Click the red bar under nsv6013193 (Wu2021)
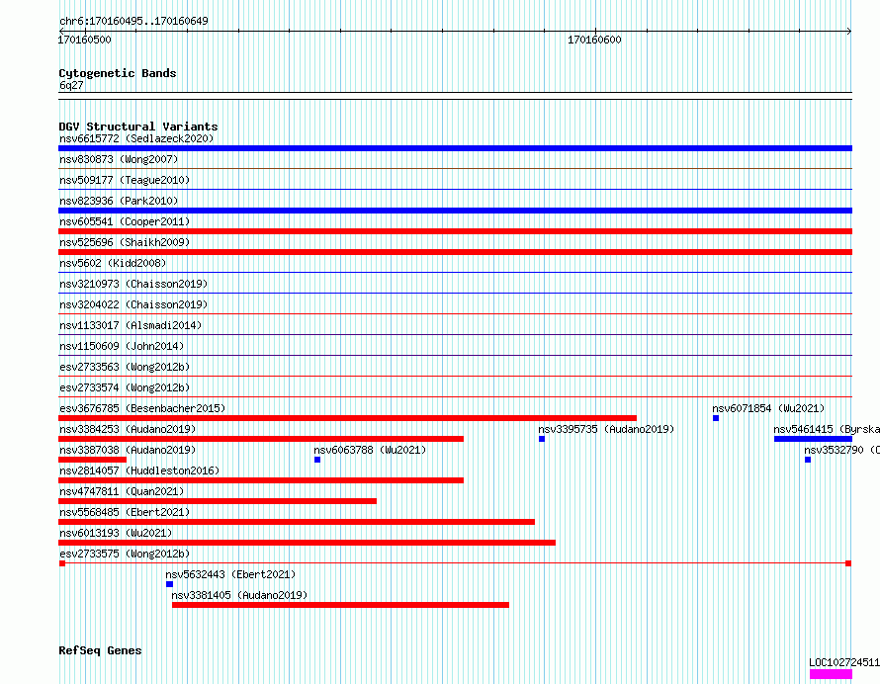Viewport: 880px width, 684px height. [x=307, y=543]
